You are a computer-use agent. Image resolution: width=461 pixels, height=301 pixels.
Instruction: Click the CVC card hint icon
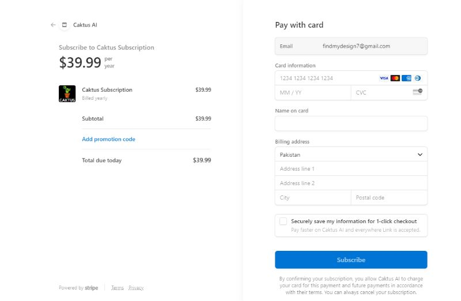pos(417,92)
